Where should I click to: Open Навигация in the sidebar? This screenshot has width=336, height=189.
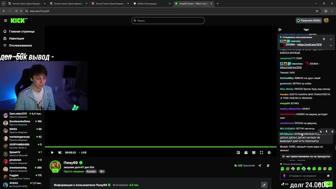16,39
